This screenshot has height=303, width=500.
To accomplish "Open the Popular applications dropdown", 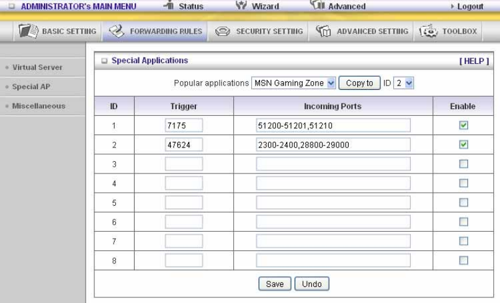I will [x=293, y=83].
